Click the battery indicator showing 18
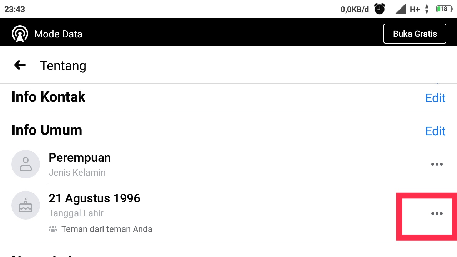 click(x=444, y=9)
